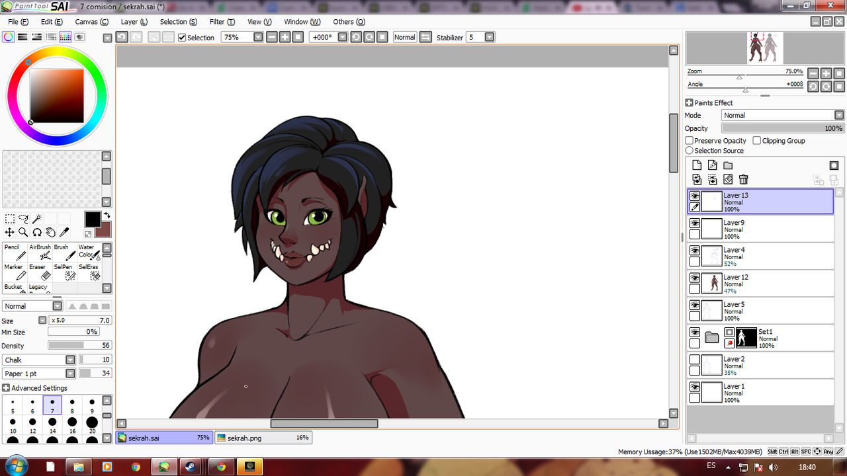Viewport: 847px width, 476px height.
Task: Choose the SelEras tool
Action: click(x=89, y=272)
